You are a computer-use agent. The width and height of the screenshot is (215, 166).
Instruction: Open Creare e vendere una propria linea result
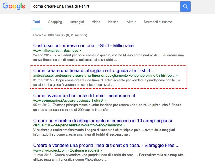tap(106, 145)
